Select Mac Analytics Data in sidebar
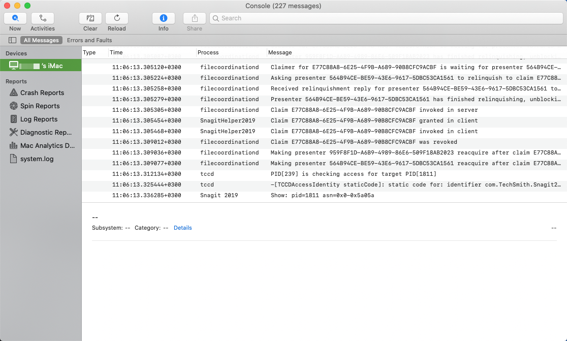Screen dimensions: 567x341 (x=47, y=146)
